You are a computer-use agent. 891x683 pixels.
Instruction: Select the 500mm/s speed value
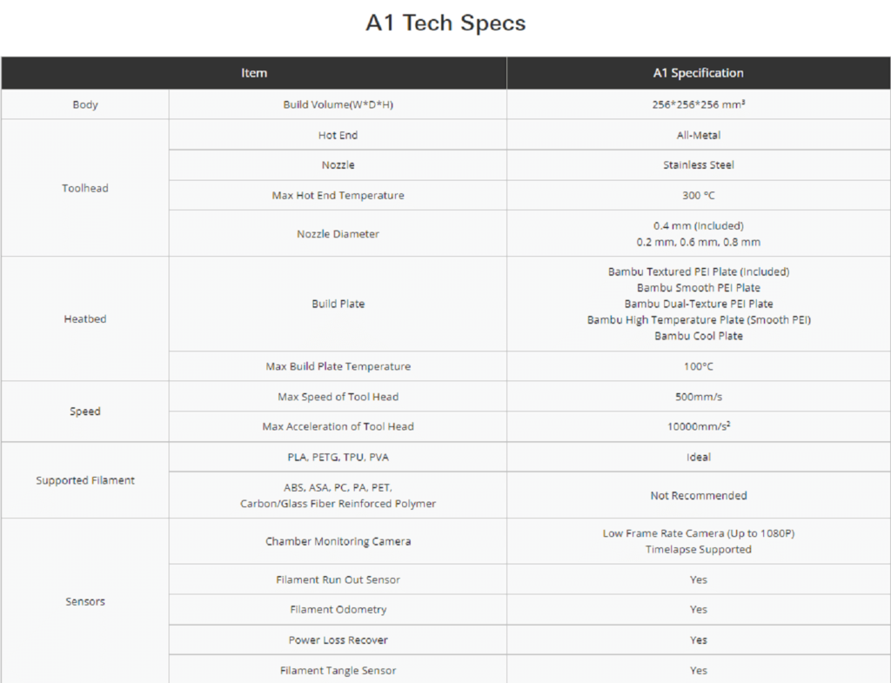pyautogui.click(x=699, y=397)
